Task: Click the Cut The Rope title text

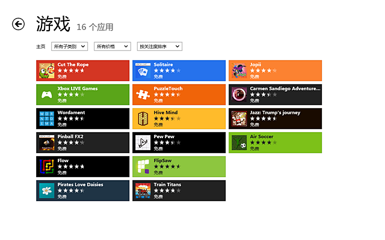Action: tap(73, 65)
